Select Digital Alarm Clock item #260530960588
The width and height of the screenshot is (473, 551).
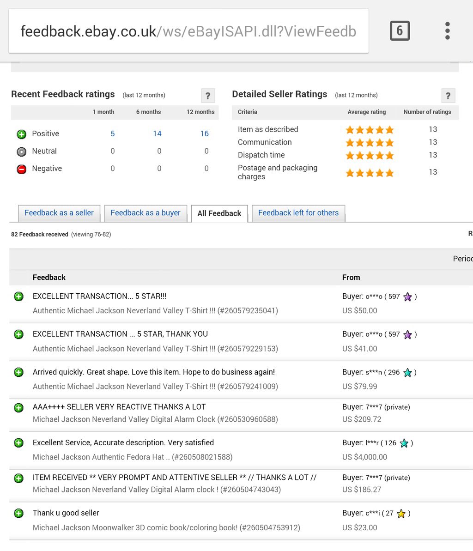[155, 419]
